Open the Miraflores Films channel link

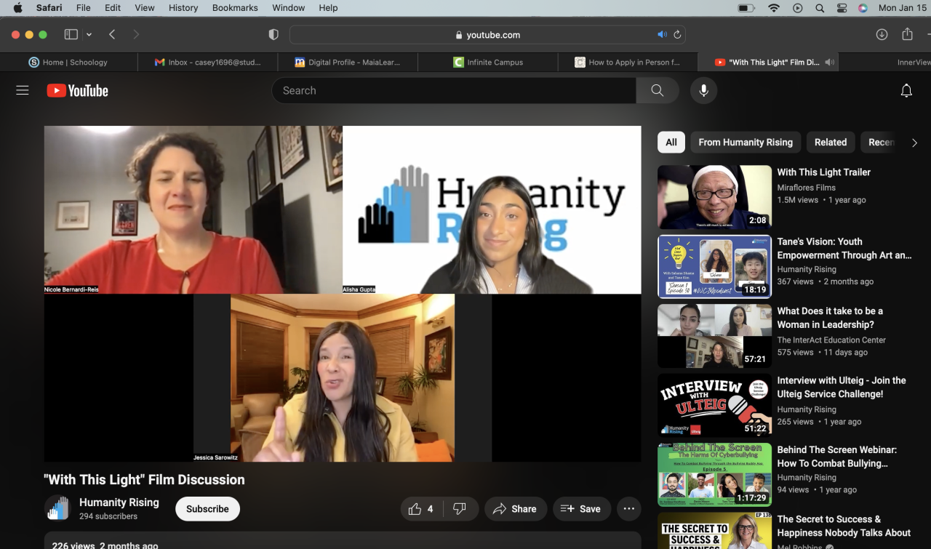coord(806,188)
